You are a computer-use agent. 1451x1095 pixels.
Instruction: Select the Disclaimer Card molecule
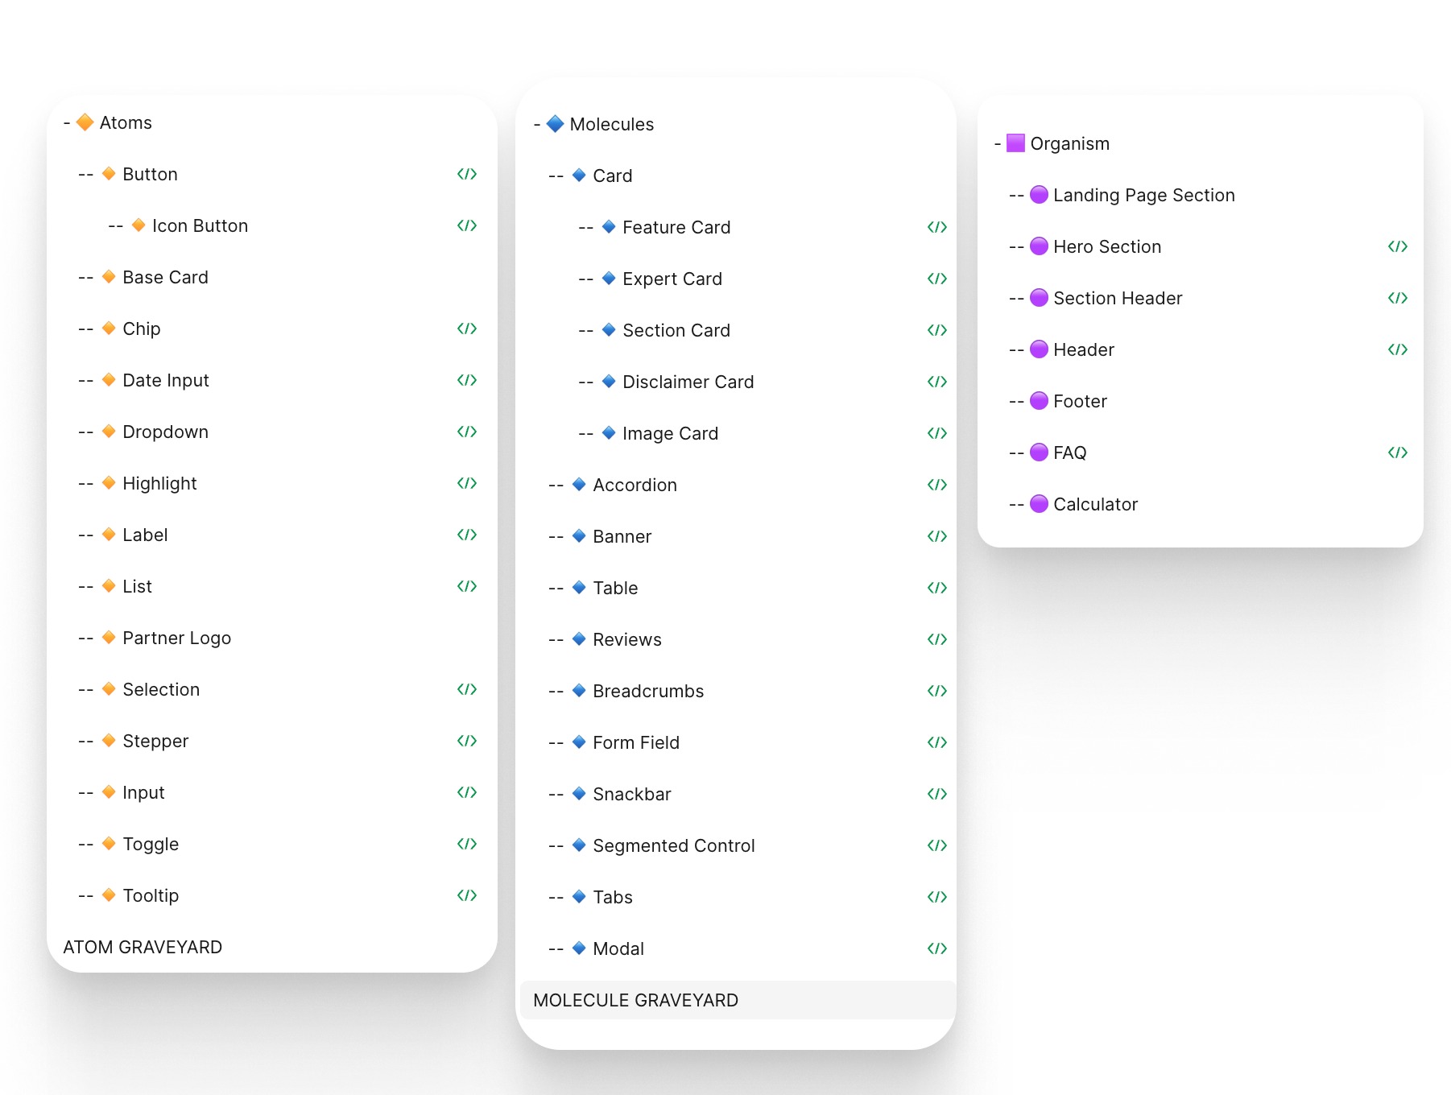coord(688,381)
